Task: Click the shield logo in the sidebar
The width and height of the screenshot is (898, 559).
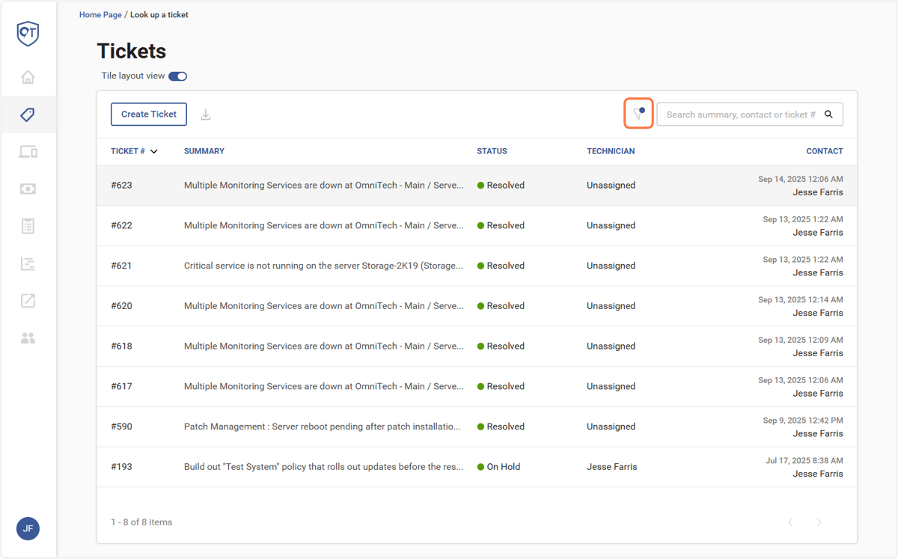Action: coord(28,33)
